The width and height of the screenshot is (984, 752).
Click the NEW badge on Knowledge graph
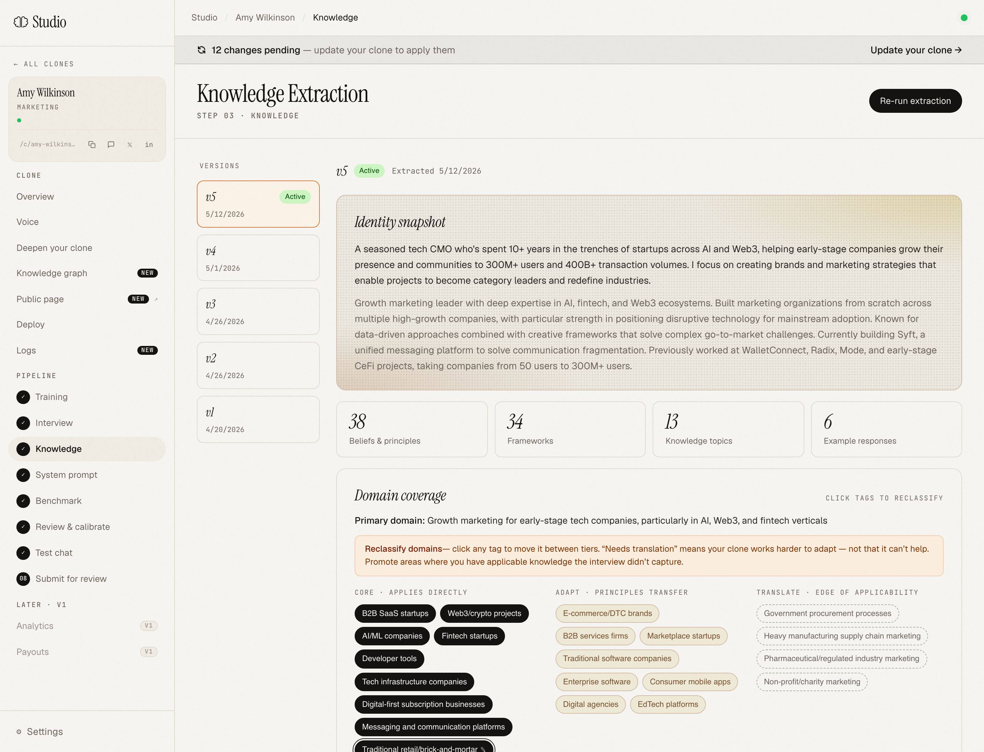(147, 273)
